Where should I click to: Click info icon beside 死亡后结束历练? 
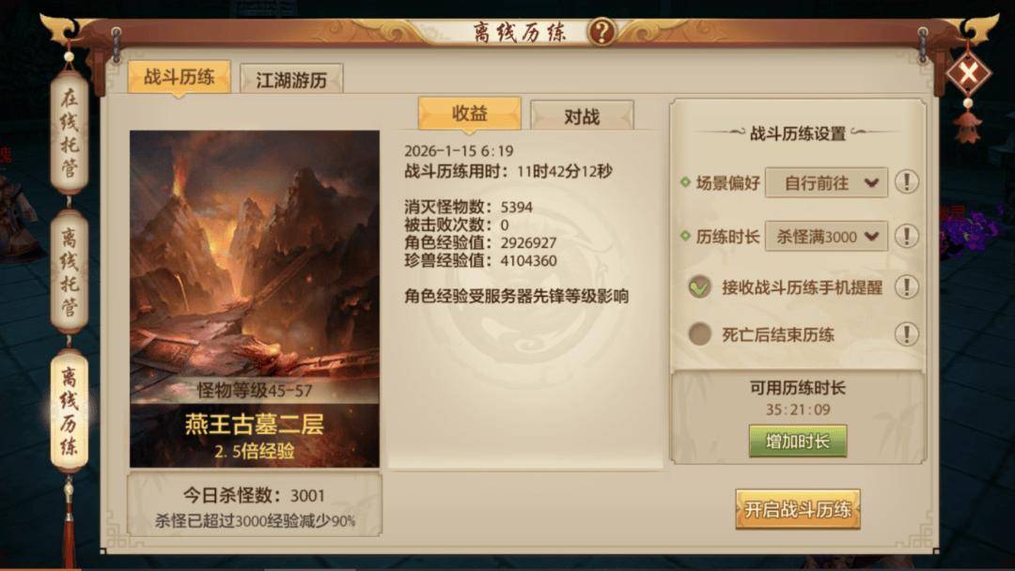click(906, 334)
